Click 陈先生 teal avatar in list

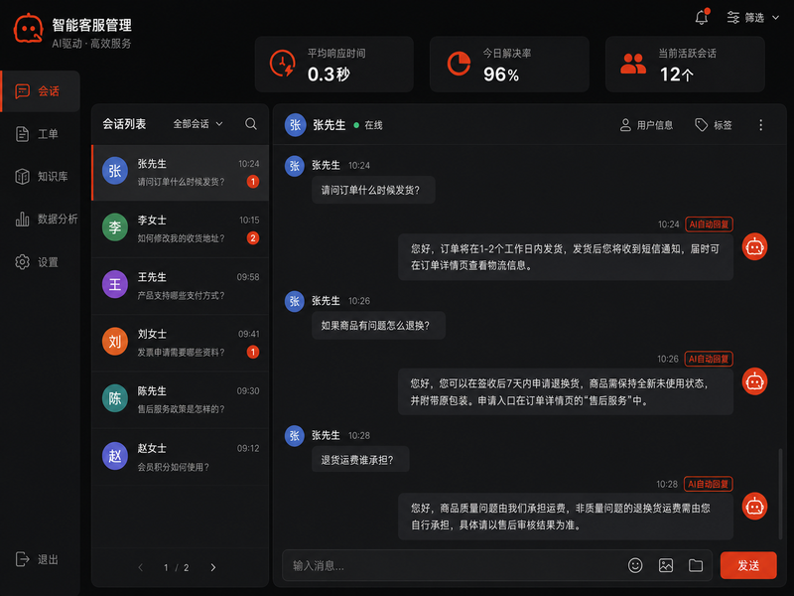[x=115, y=398]
